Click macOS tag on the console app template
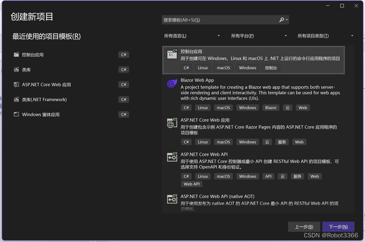The width and height of the screenshot is (365, 242). tap(224, 68)
